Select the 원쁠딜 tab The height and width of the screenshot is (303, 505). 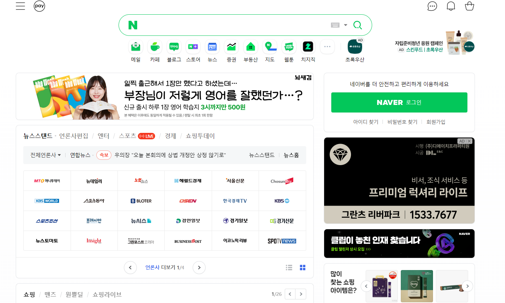point(74,294)
